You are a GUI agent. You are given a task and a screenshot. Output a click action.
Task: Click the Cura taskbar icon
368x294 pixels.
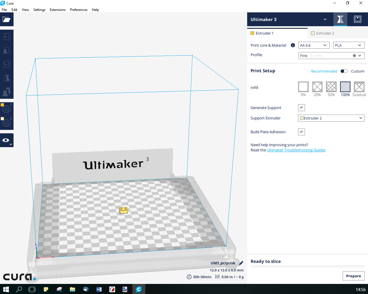coord(138,289)
